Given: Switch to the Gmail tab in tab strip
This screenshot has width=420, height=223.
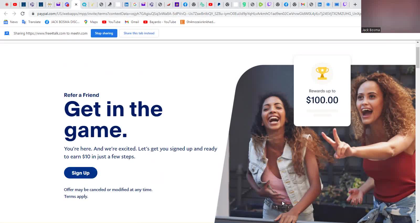Looking at the screenshot, I should (x=303, y=4).
